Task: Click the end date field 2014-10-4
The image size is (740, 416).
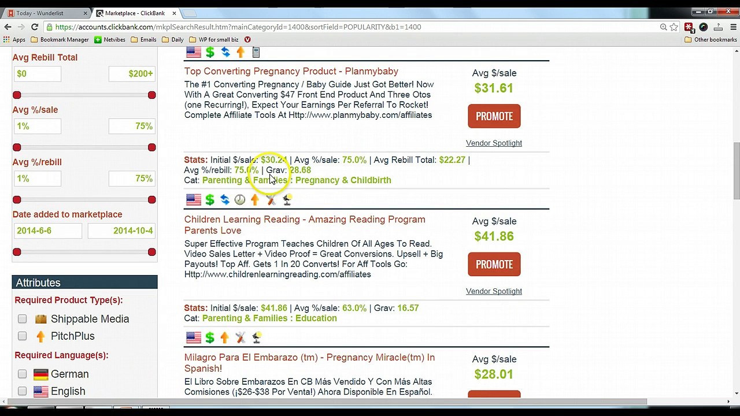Action: pos(122,231)
